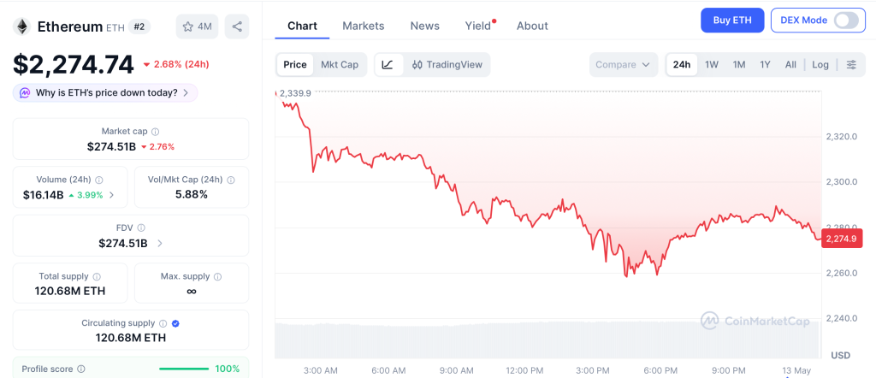Image resolution: width=876 pixels, height=378 pixels.
Task: Click info icon next to FDV
Action: pyautogui.click(x=141, y=227)
